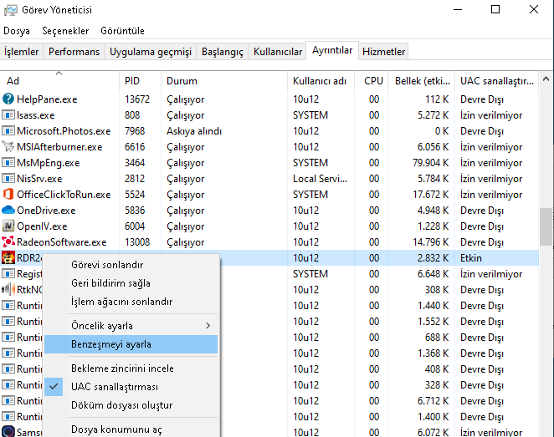Image resolution: width=554 pixels, height=437 pixels.
Task: Sort by Kullanıcı adı column header
Action: [x=321, y=81]
